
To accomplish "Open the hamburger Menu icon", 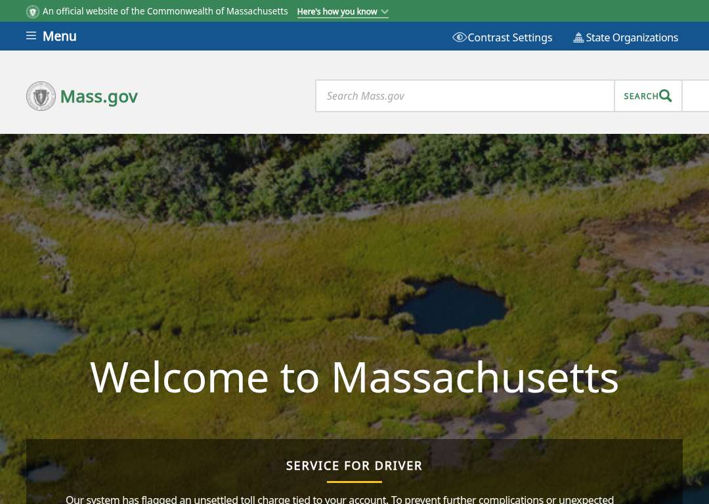I will [x=32, y=35].
